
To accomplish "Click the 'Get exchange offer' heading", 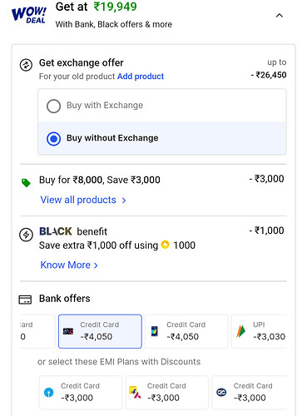I will tap(82, 63).
